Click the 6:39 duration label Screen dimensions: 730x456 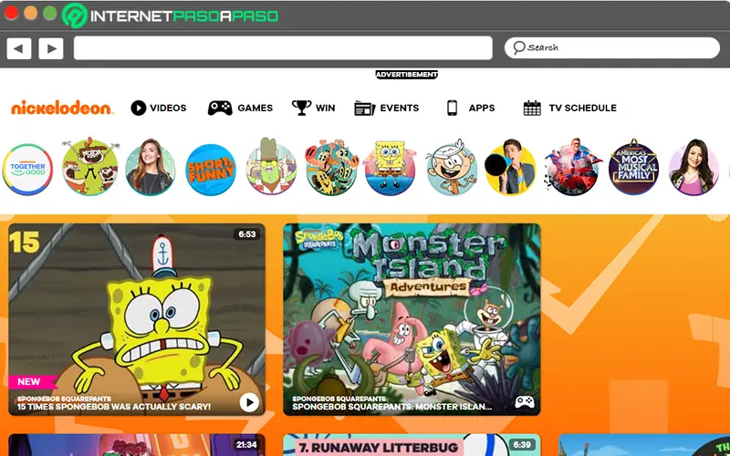(x=522, y=444)
